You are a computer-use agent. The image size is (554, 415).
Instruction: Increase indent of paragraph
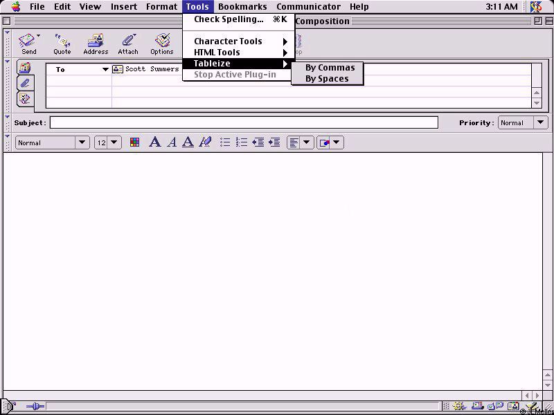click(x=274, y=142)
